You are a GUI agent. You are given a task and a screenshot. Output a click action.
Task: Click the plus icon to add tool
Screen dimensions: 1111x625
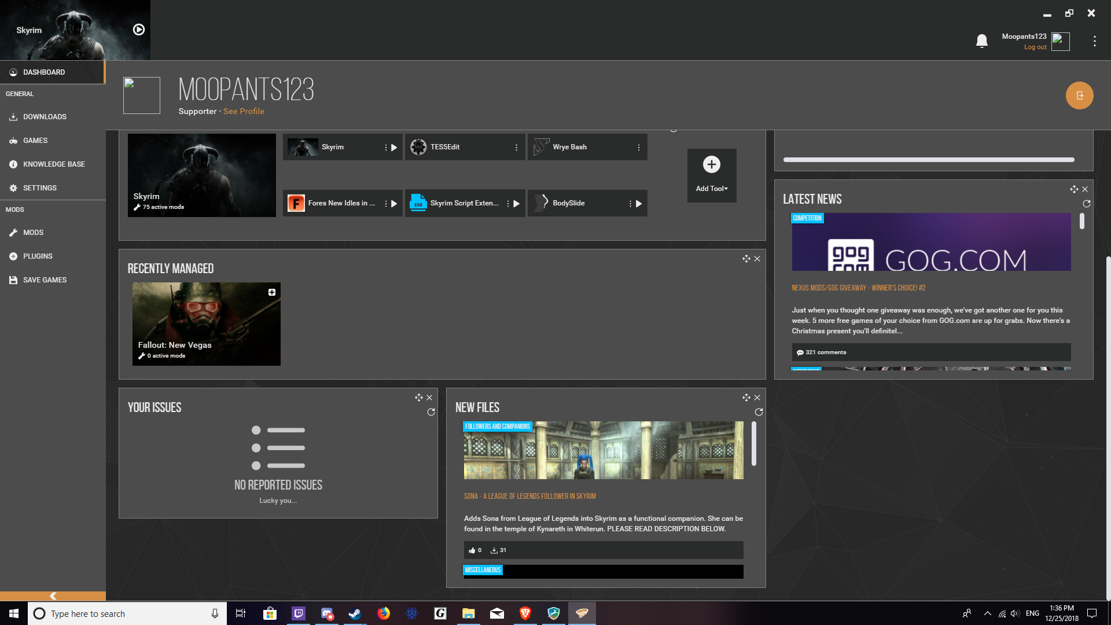(712, 164)
